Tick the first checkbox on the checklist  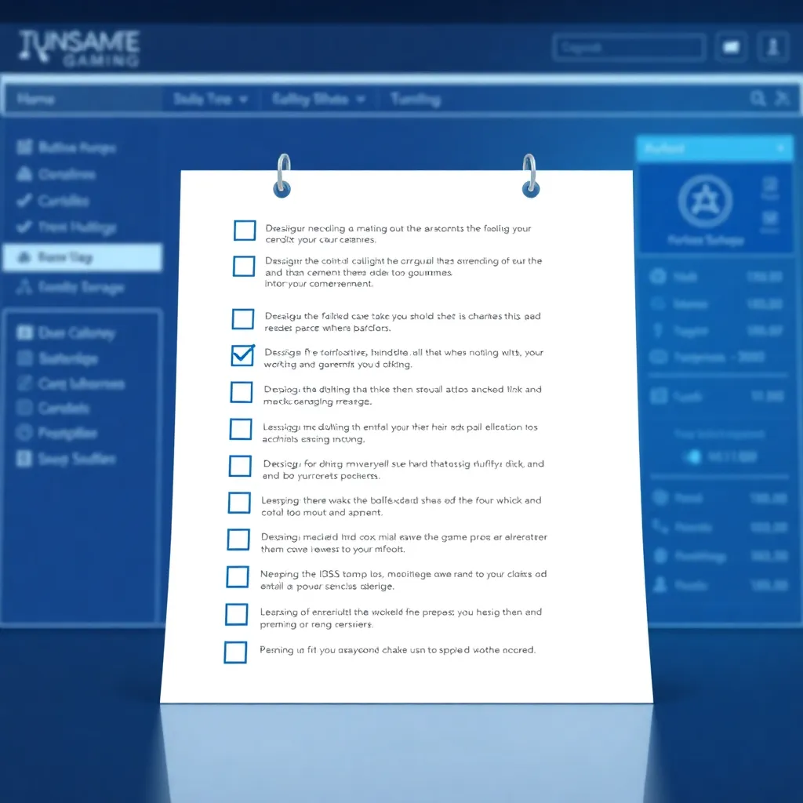pos(245,230)
